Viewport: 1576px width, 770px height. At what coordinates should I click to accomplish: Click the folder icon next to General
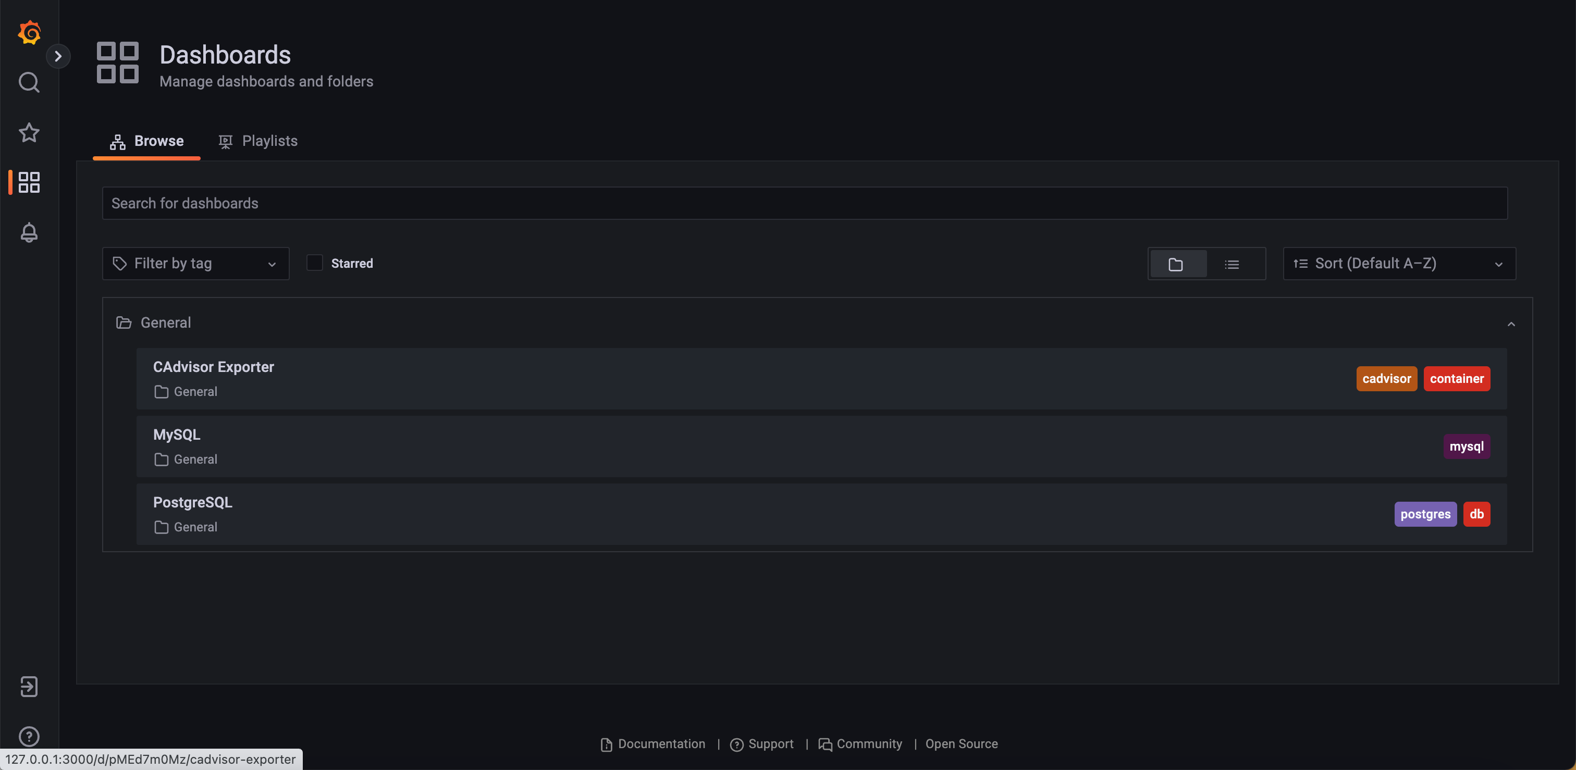tap(124, 322)
